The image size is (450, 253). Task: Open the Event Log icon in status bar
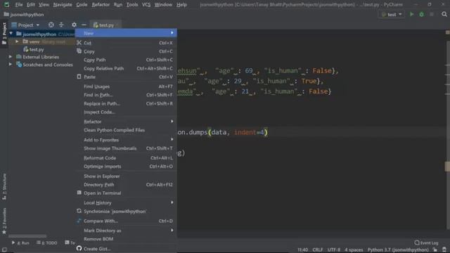(417, 242)
